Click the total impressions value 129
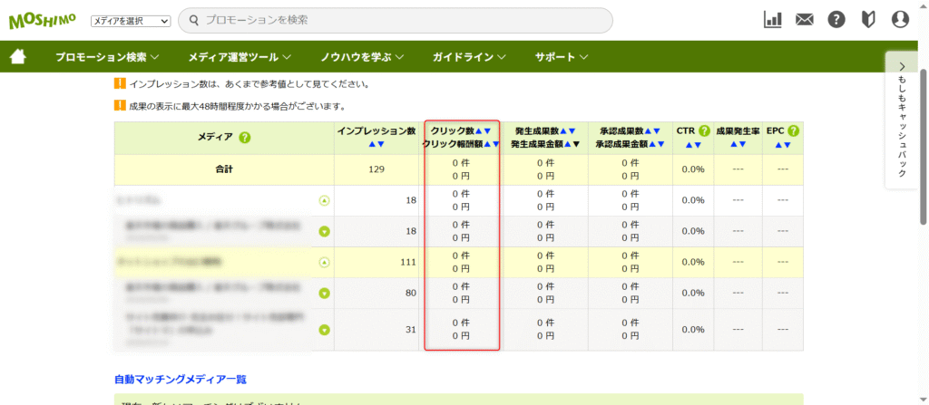 (376, 169)
